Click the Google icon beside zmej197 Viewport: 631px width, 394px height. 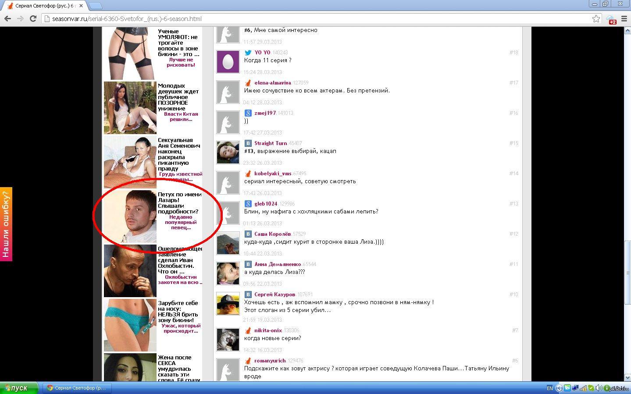248,113
